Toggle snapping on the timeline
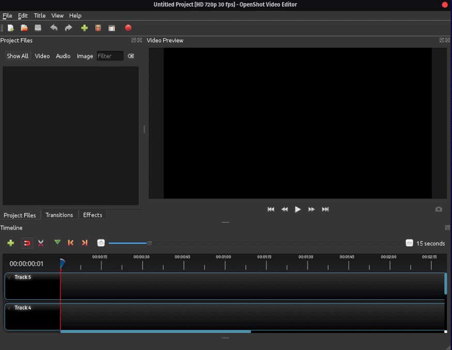 (27, 243)
